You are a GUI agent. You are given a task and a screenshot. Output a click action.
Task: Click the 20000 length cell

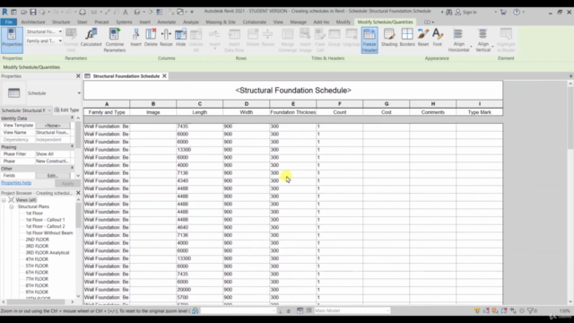tap(199, 290)
